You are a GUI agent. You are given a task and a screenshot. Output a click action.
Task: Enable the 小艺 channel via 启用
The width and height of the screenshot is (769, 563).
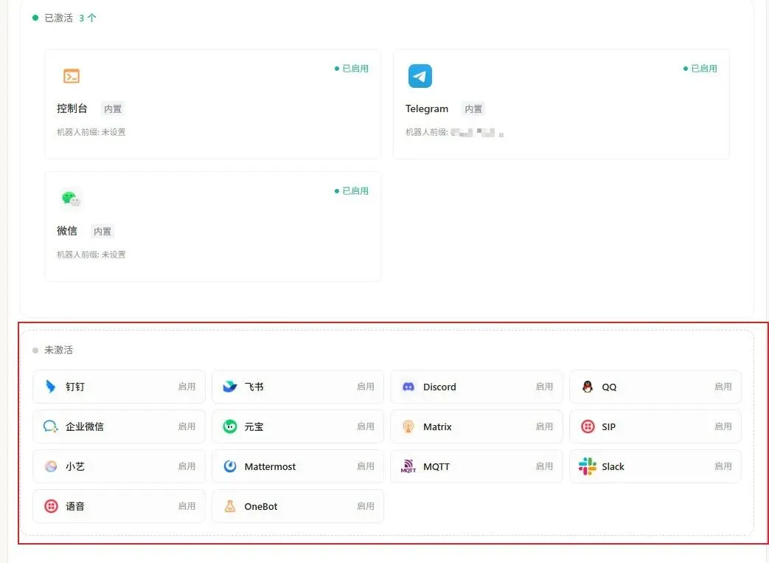[x=187, y=466]
